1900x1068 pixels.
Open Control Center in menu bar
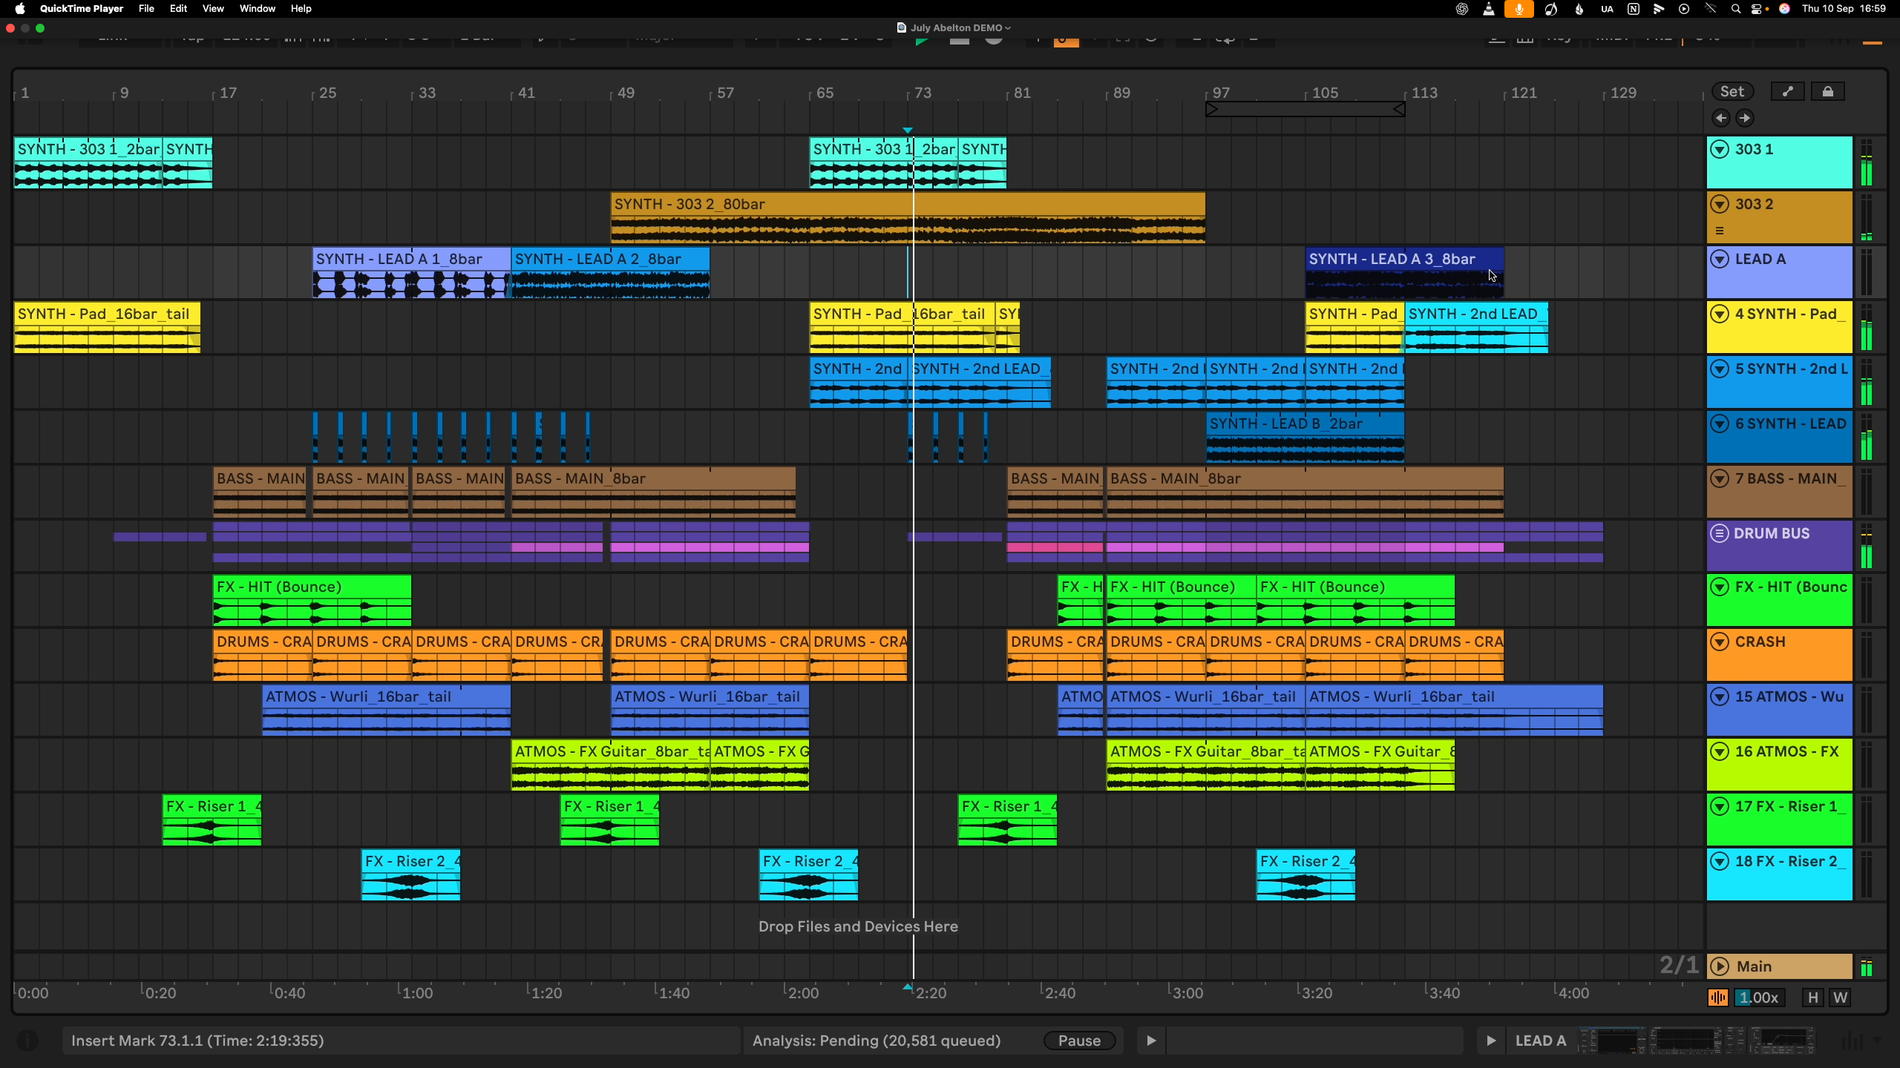(1758, 9)
